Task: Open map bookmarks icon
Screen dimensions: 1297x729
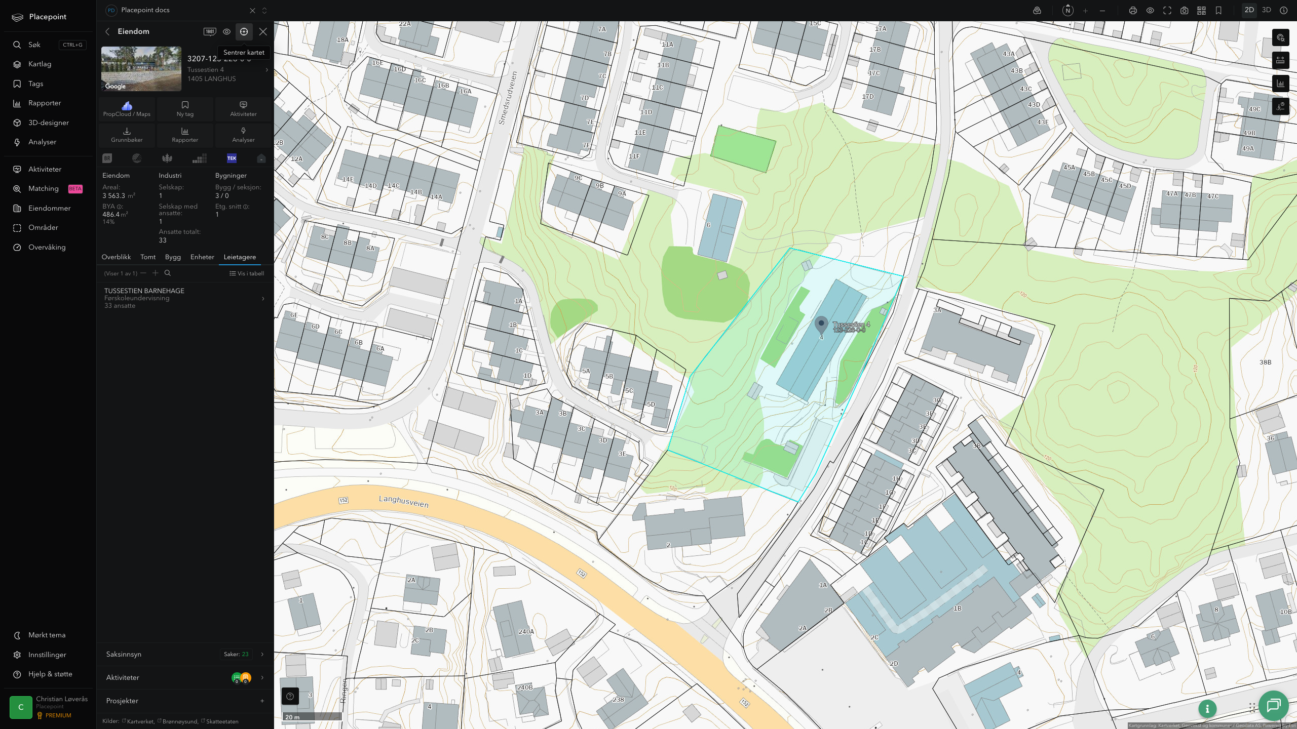Action: pos(1218,10)
